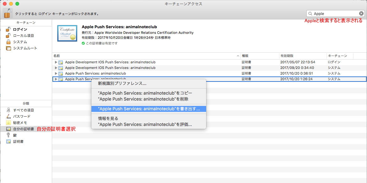Click 証明書 type cell in the 2017/10/20 1:26:24 row

click(246, 79)
